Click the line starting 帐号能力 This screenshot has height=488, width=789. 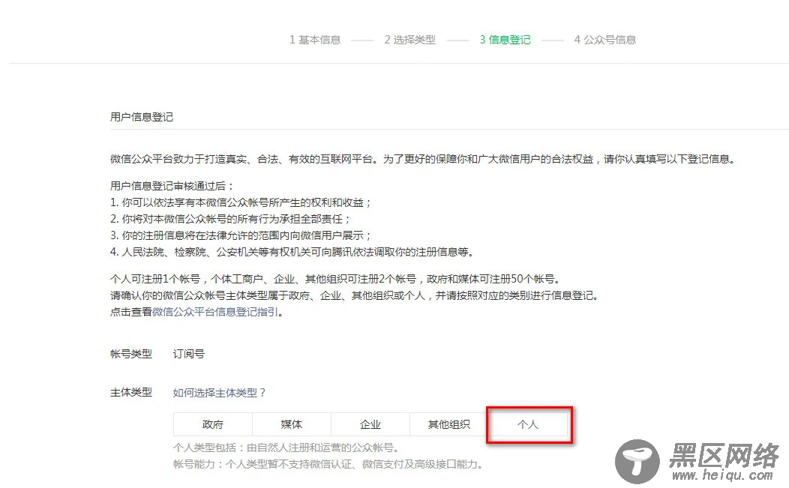point(328,464)
